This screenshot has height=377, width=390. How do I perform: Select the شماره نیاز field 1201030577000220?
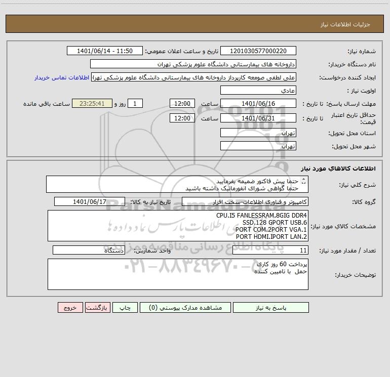258,51
